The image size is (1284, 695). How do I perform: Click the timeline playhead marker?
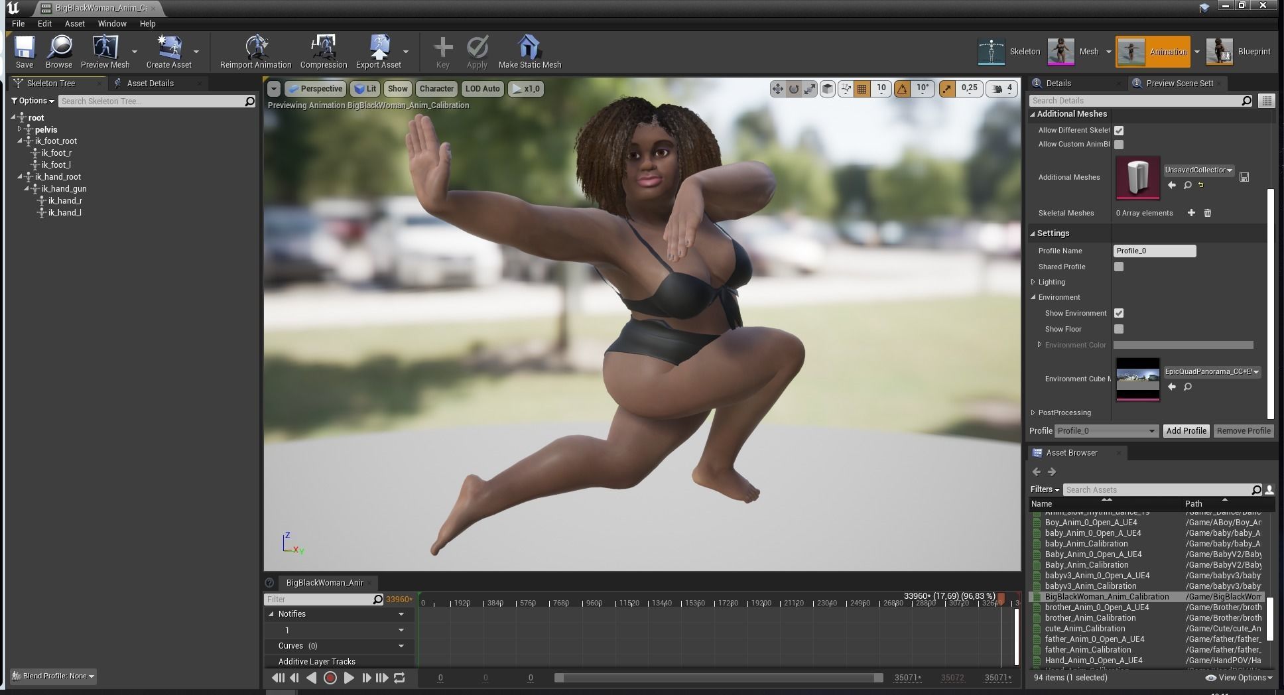pyautogui.click(x=1001, y=600)
